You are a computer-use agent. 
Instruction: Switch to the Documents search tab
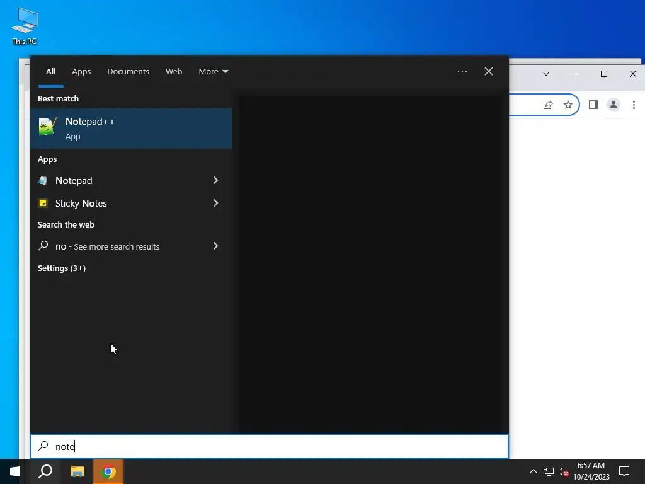pos(128,72)
